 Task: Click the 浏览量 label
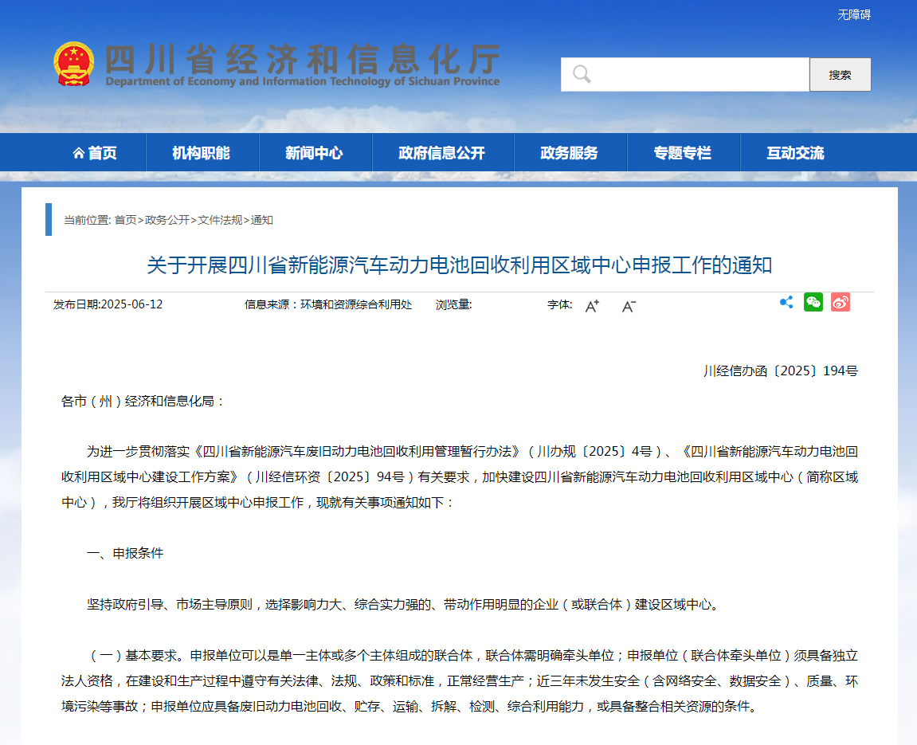[453, 304]
